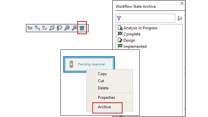Select Analysis in Progress archived state
208x117 pixels.
(x=137, y=28)
